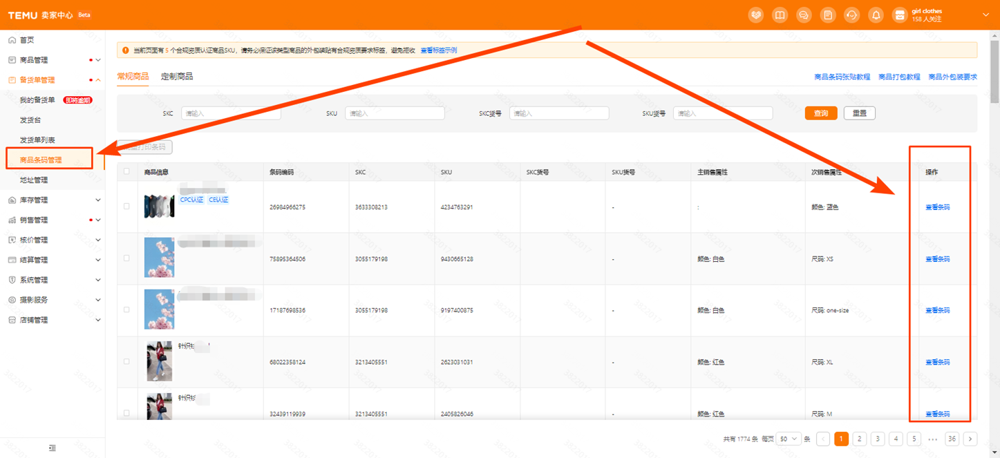Open the chat messages icon
The image size is (1000, 458).
804,15
